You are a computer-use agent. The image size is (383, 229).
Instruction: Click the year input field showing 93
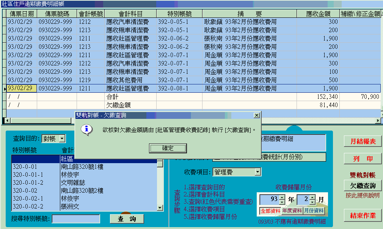point(269,199)
